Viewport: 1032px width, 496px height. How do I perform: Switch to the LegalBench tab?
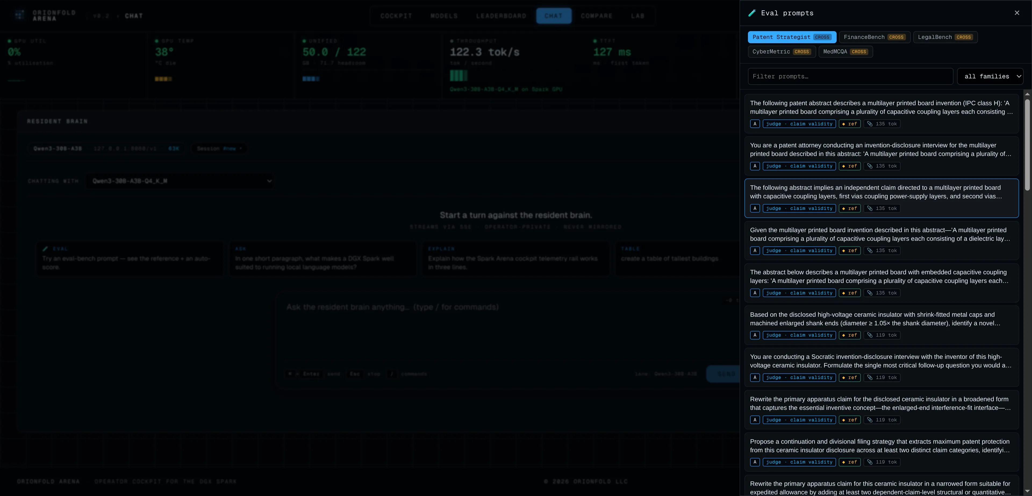point(945,37)
